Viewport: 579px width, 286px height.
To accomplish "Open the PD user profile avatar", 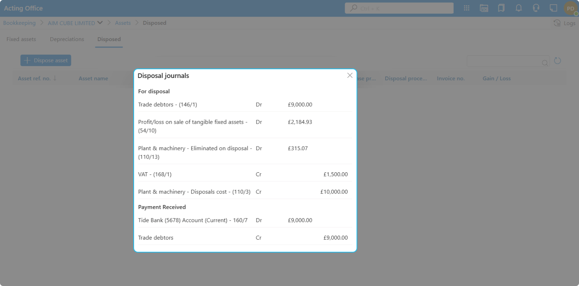I will 570,8.
